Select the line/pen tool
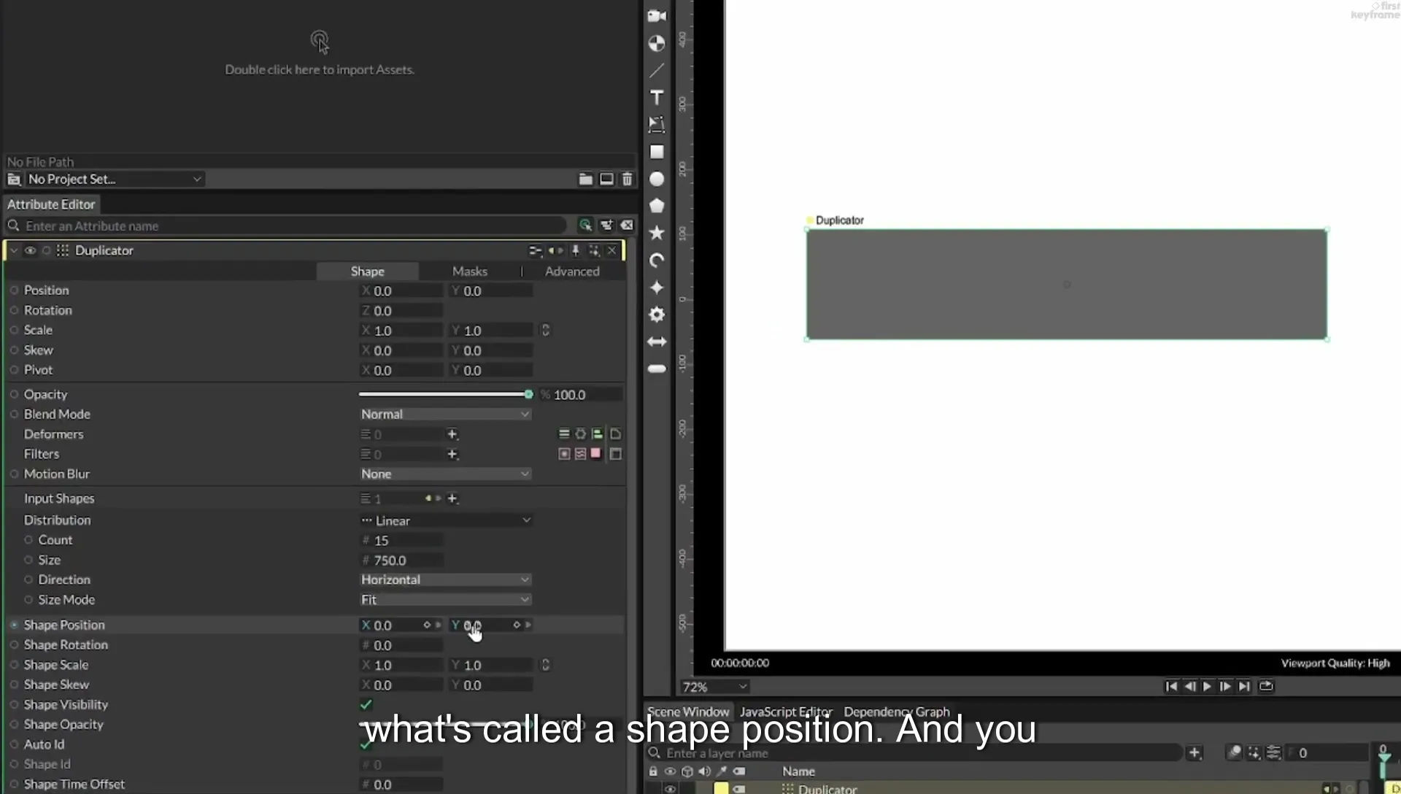The width and height of the screenshot is (1401, 794). pos(657,70)
